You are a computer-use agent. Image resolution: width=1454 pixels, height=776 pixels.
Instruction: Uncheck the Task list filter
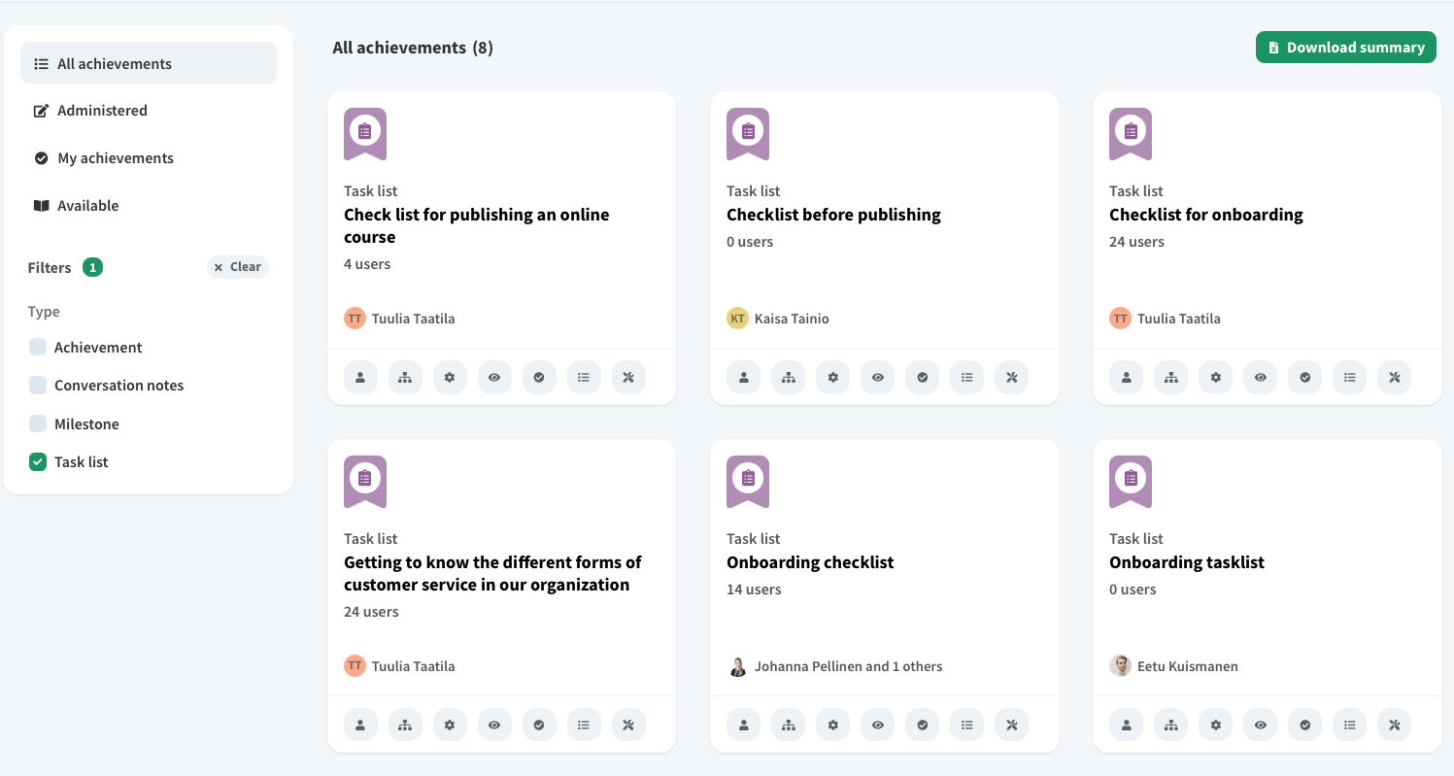37,461
